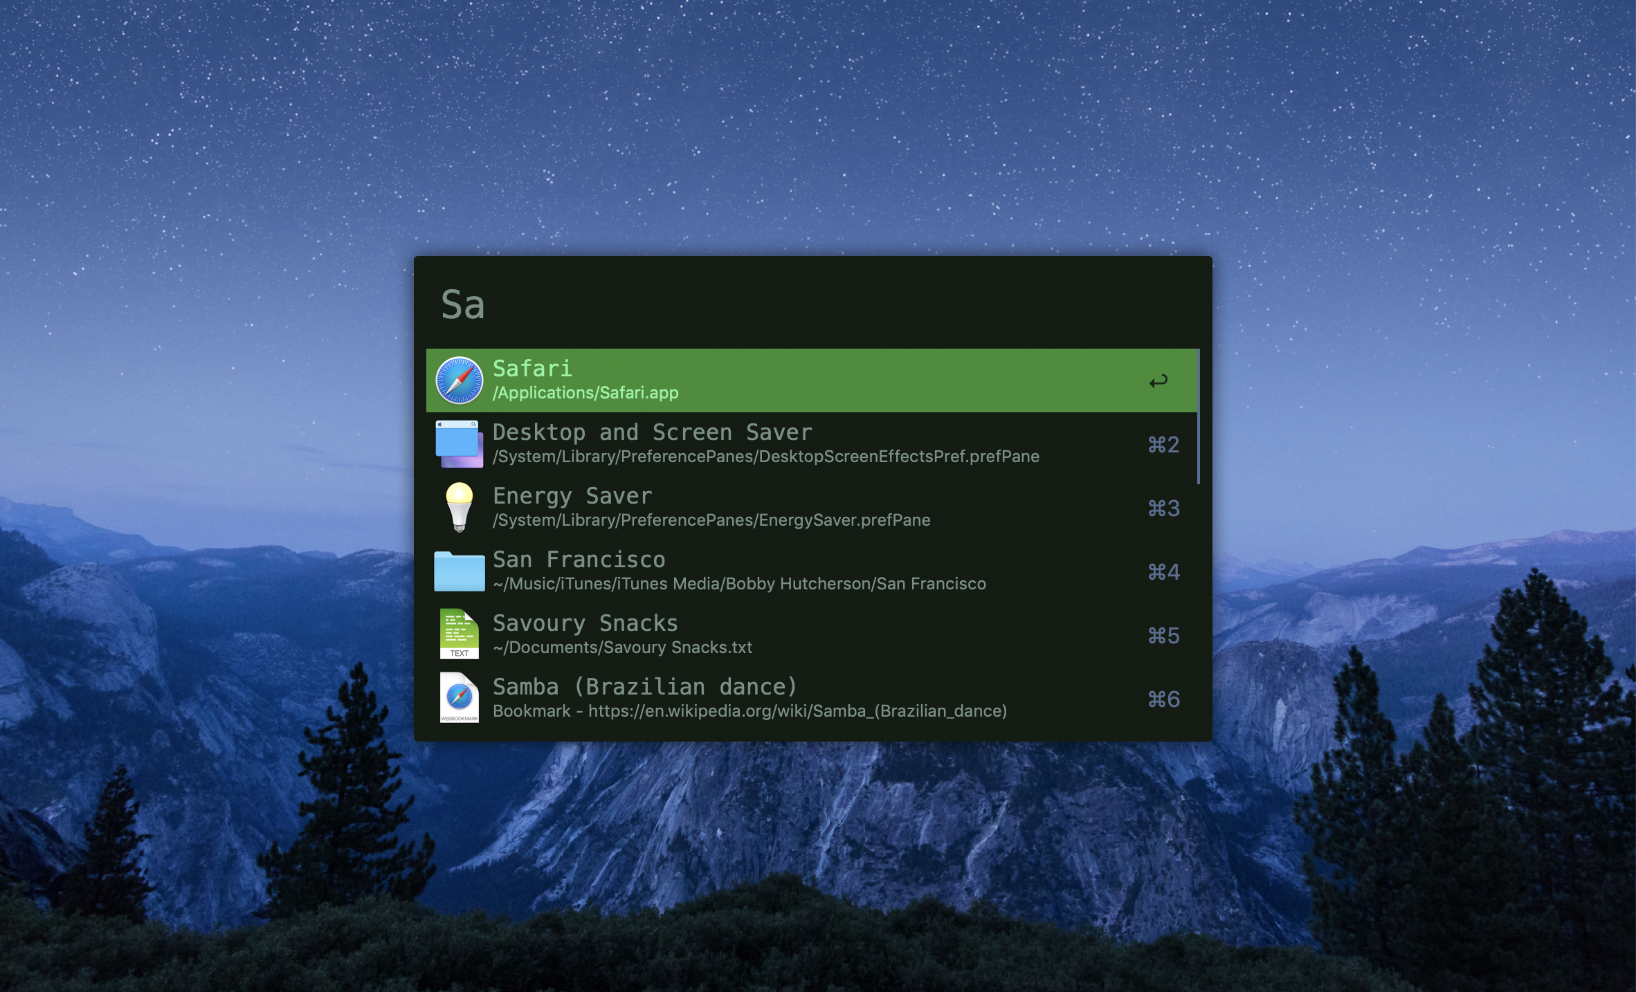Click the Samba web bookmark icon

(x=459, y=698)
